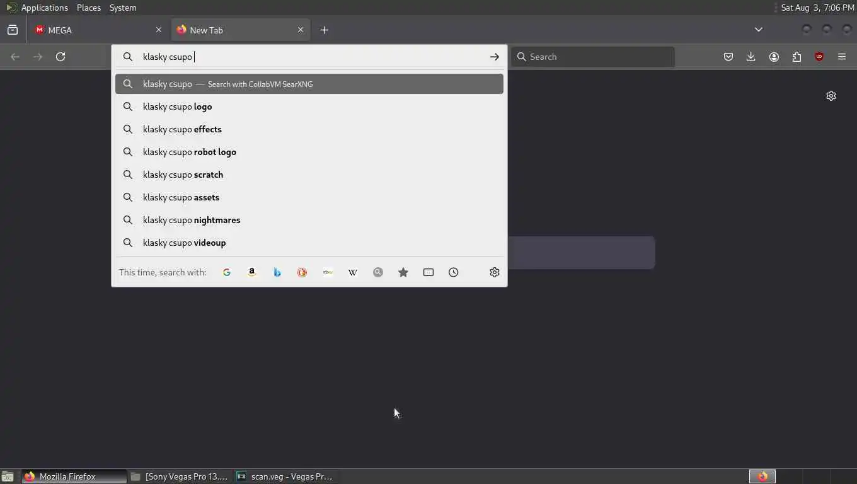The width and height of the screenshot is (857, 484).
Task: Search this time with Amazon
Action: click(252, 272)
